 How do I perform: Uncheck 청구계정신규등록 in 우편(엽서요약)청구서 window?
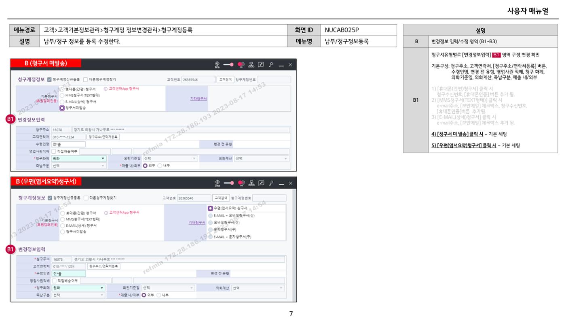pyautogui.click(x=50, y=198)
